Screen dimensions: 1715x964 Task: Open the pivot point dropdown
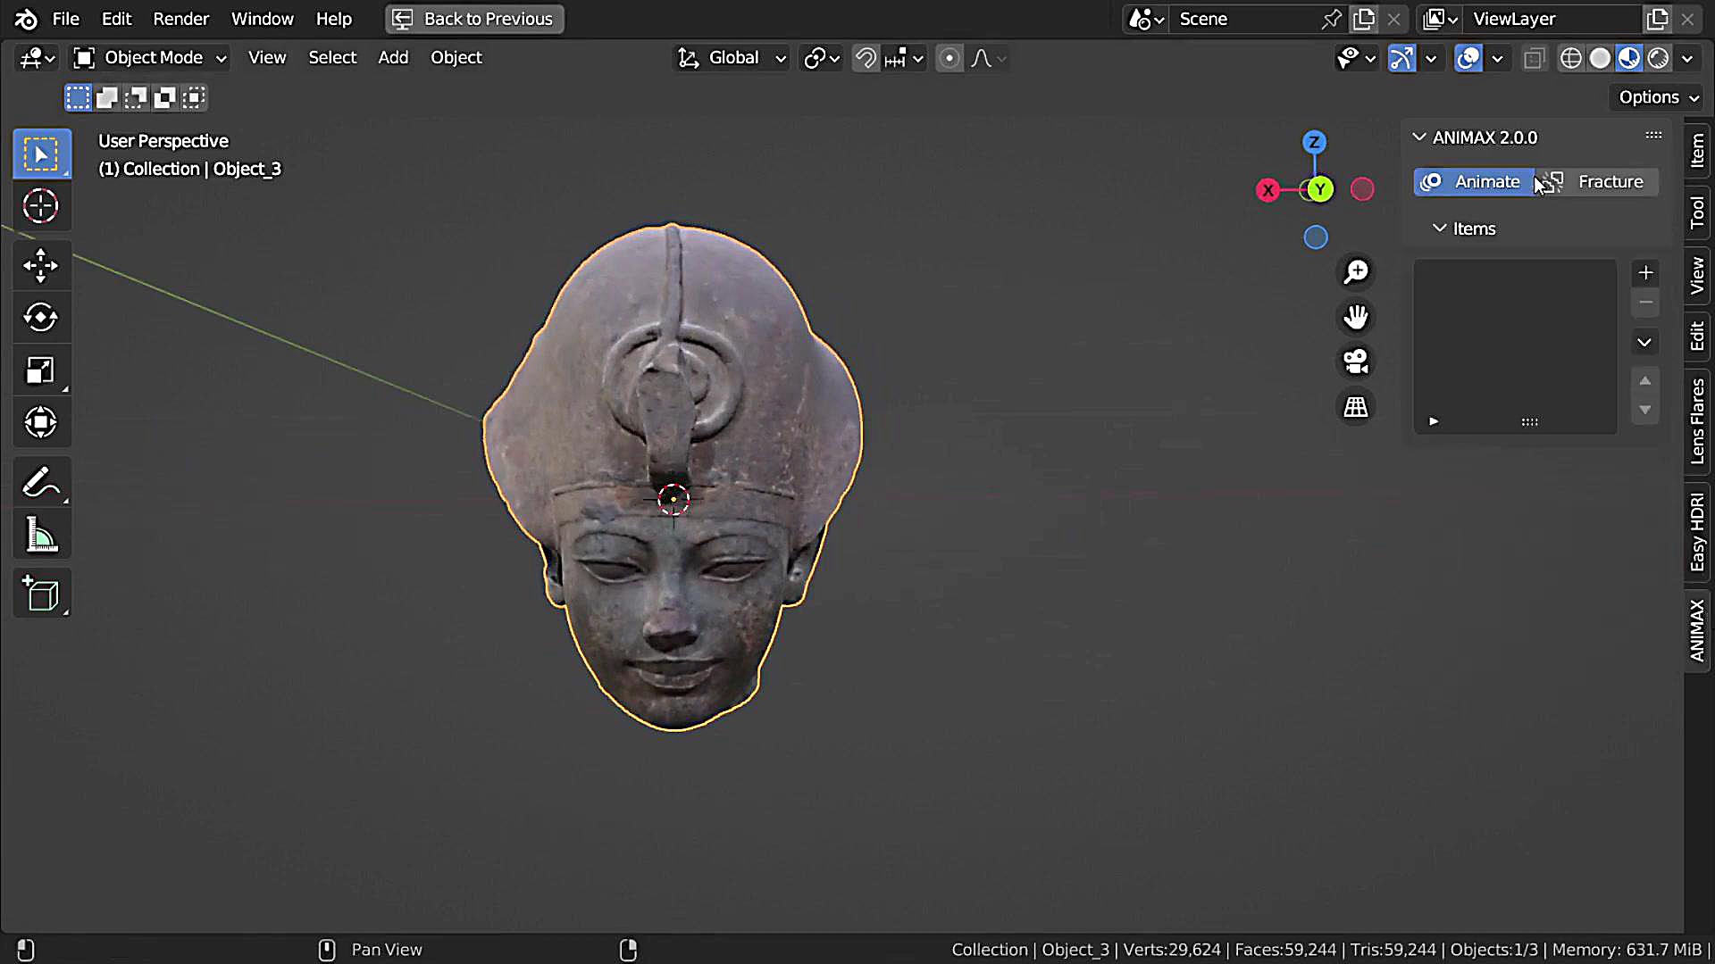pyautogui.click(x=822, y=58)
